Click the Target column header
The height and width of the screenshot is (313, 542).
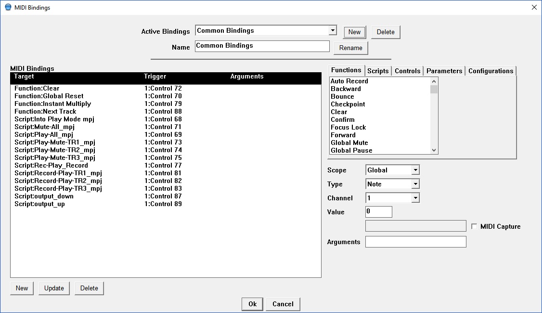(24, 77)
